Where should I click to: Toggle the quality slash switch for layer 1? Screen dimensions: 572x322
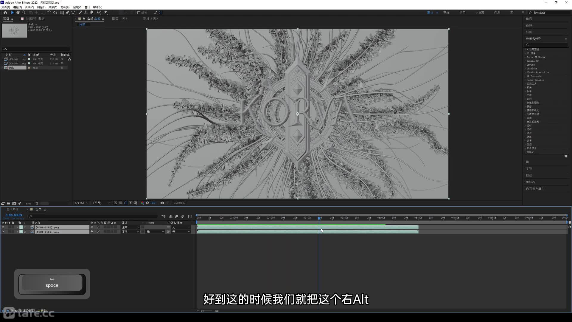[x=98, y=227]
